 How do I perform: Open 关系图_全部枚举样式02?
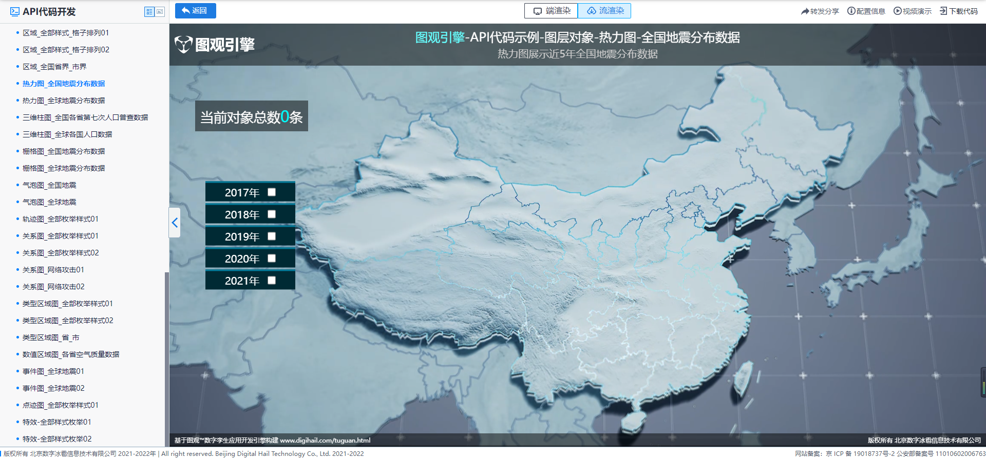point(61,253)
